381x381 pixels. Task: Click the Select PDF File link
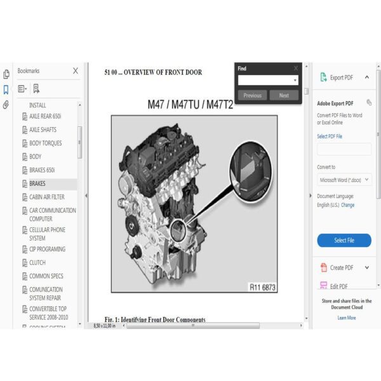[x=330, y=137]
